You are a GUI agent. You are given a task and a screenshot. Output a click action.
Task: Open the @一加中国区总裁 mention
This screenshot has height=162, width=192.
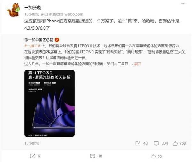[39, 40]
